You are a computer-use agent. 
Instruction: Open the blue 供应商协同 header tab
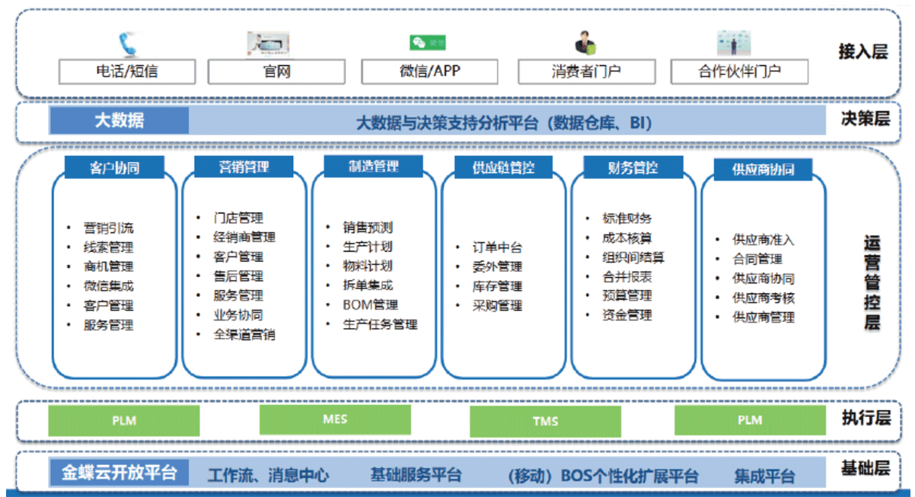(x=763, y=169)
